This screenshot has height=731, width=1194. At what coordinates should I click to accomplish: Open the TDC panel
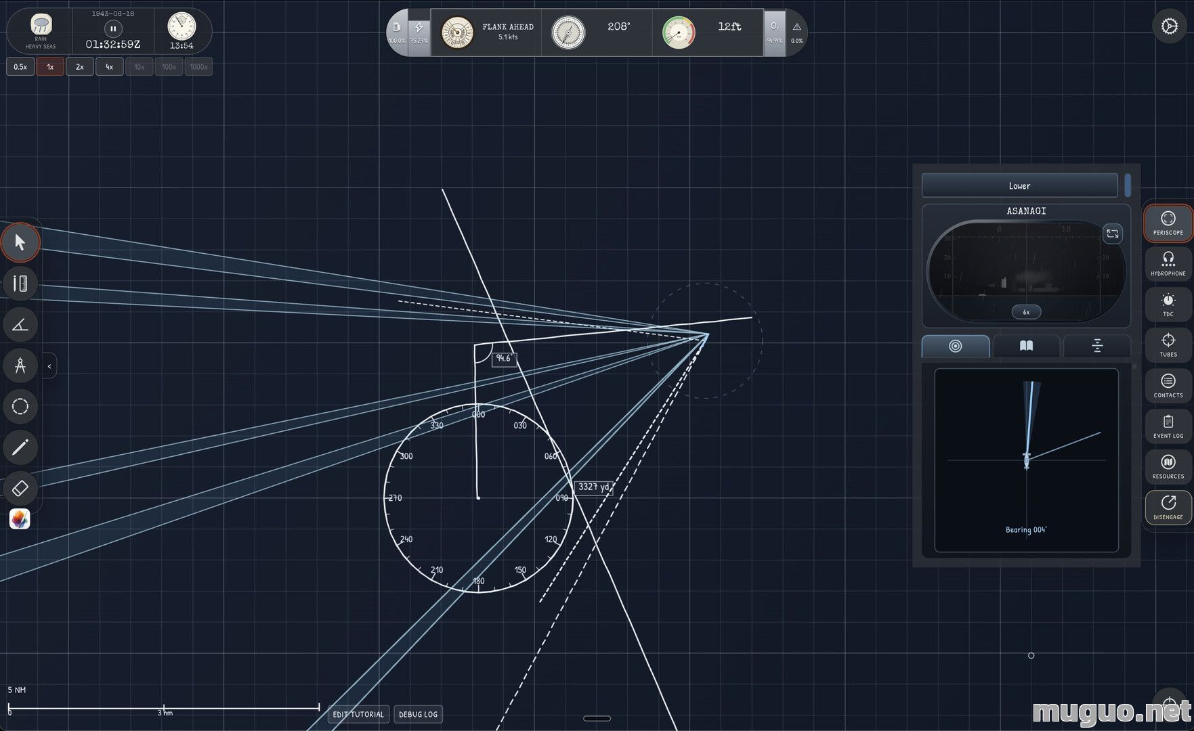click(x=1168, y=304)
